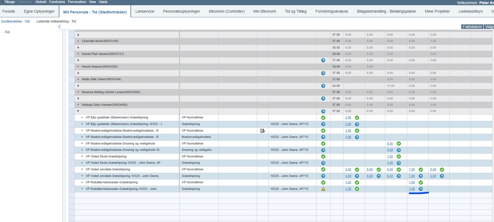This screenshot has width=494, height=222.
Task: Expand the row below Charlotte Munk
Action: click(x=78, y=48)
